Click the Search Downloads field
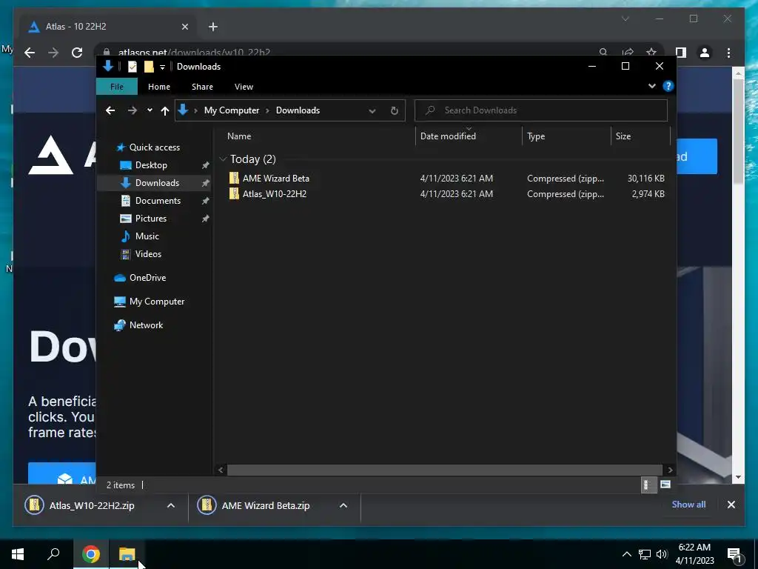The width and height of the screenshot is (758, 569). [541, 110]
